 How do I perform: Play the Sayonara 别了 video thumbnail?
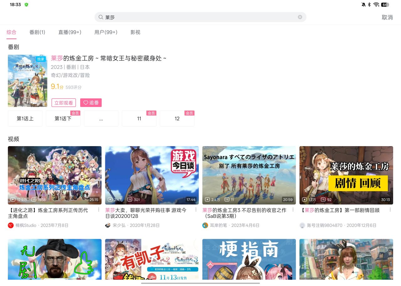point(249,175)
